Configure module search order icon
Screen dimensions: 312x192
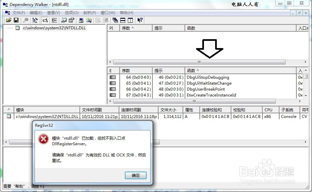89,20
